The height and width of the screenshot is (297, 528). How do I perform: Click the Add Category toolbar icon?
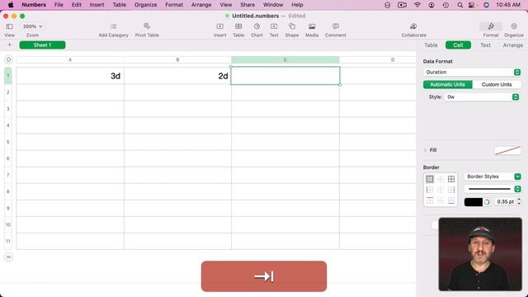coord(114,26)
